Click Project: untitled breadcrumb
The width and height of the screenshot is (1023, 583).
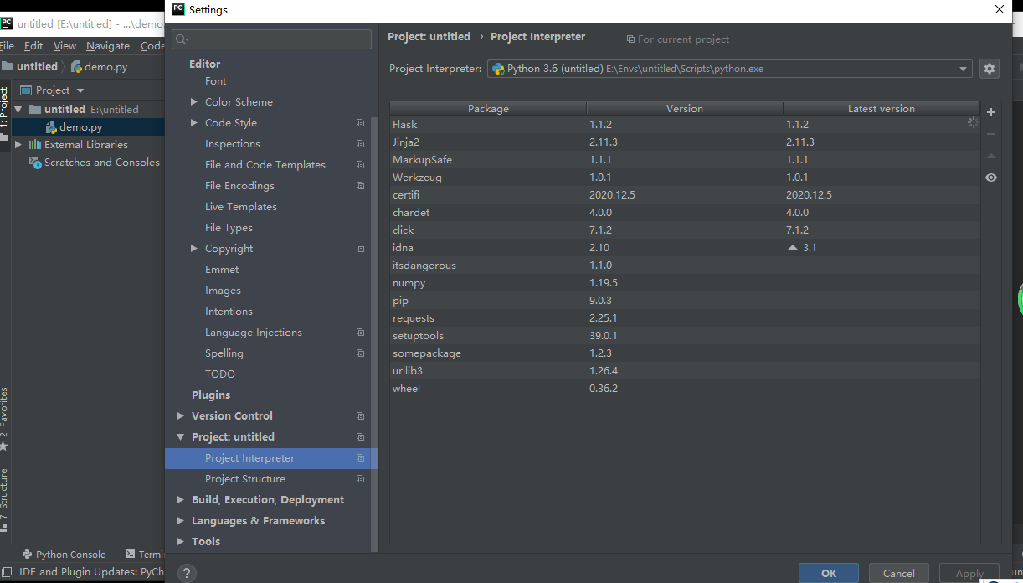[x=429, y=37]
